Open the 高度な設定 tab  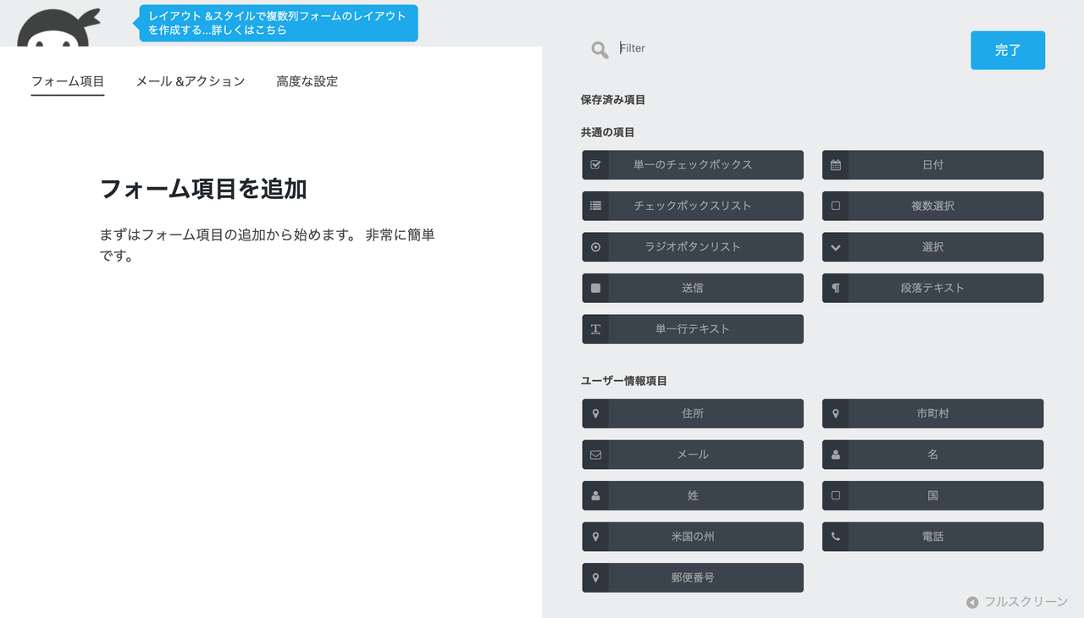click(307, 81)
